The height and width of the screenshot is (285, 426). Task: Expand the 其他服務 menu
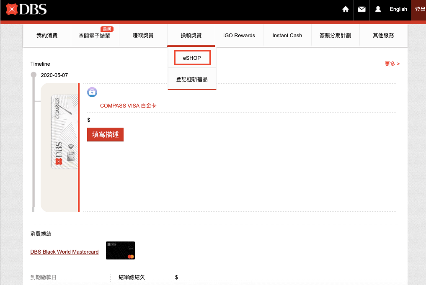(x=383, y=36)
